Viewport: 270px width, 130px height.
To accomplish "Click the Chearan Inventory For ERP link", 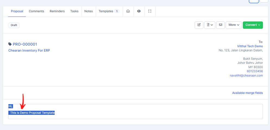I will tap(29, 50).
